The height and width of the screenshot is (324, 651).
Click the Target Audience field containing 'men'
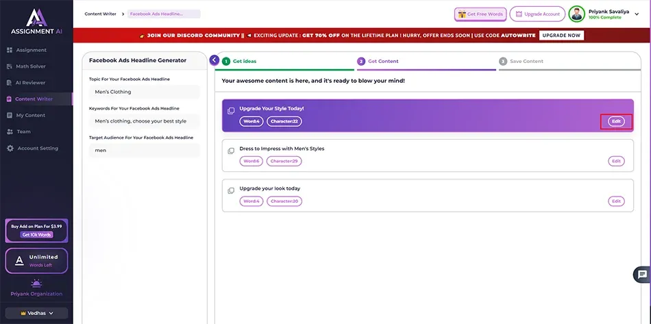click(144, 150)
